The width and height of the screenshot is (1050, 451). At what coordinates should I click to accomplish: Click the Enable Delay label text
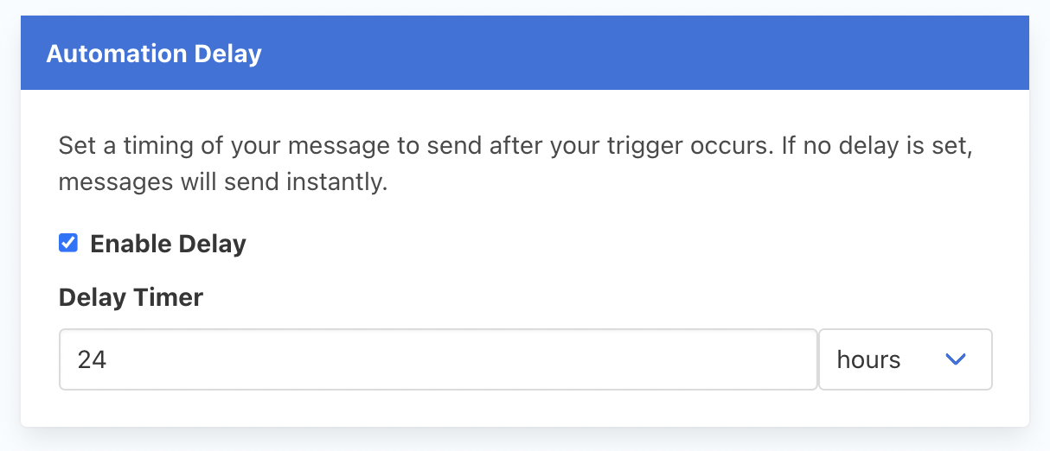coord(168,244)
